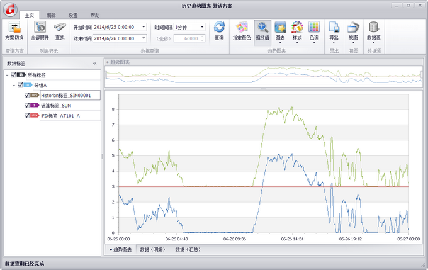The image size is (428, 270).
Task: Toggle the iFIX标签_AT101_A checkbox
Action: (x=26, y=115)
